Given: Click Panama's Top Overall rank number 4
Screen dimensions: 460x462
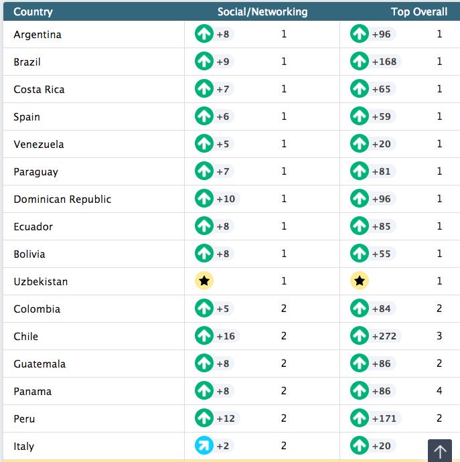Looking at the screenshot, I should click(x=440, y=391).
